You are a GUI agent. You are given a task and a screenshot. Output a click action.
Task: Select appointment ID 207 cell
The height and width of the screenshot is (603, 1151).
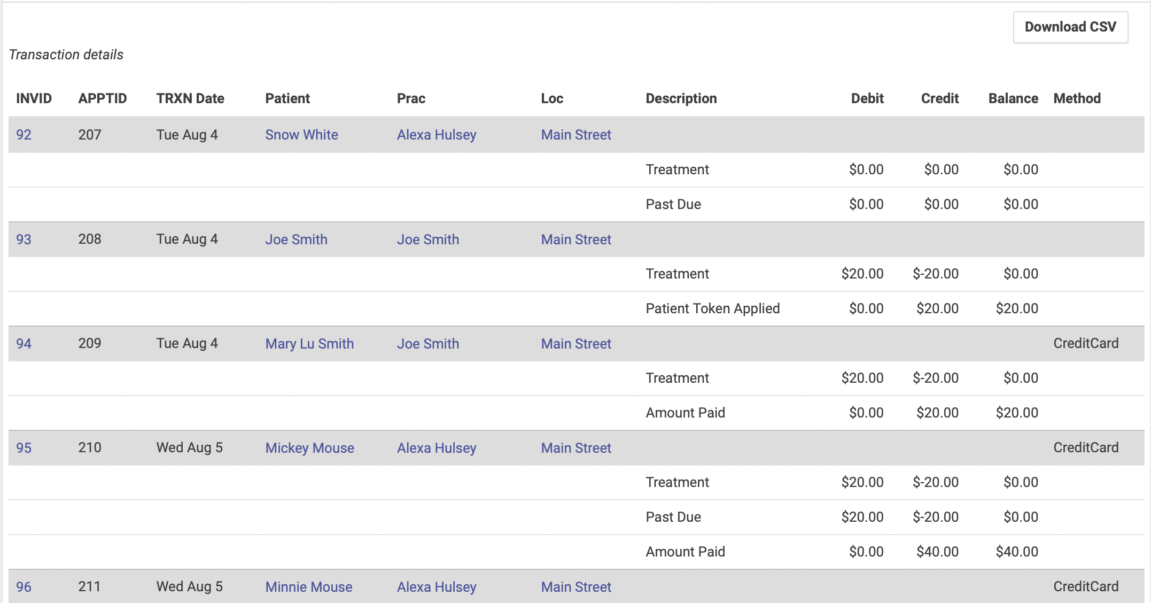90,135
